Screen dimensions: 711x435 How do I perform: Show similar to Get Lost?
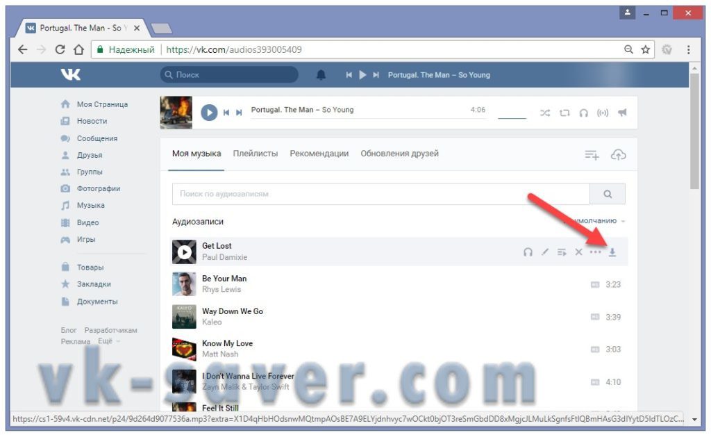tap(528, 252)
